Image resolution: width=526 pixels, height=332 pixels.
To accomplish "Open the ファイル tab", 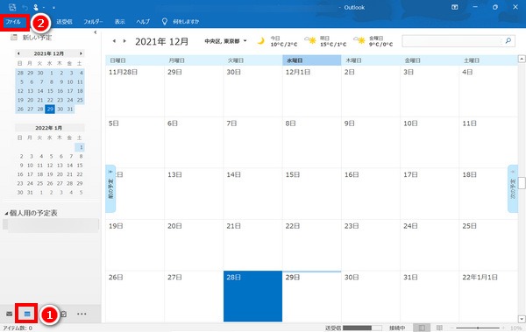I will point(13,22).
